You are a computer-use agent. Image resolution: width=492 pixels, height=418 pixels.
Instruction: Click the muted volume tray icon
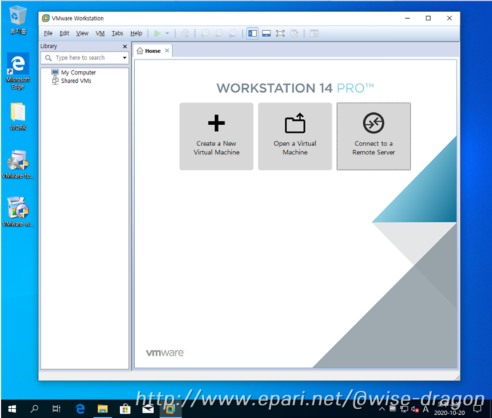click(x=415, y=409)
